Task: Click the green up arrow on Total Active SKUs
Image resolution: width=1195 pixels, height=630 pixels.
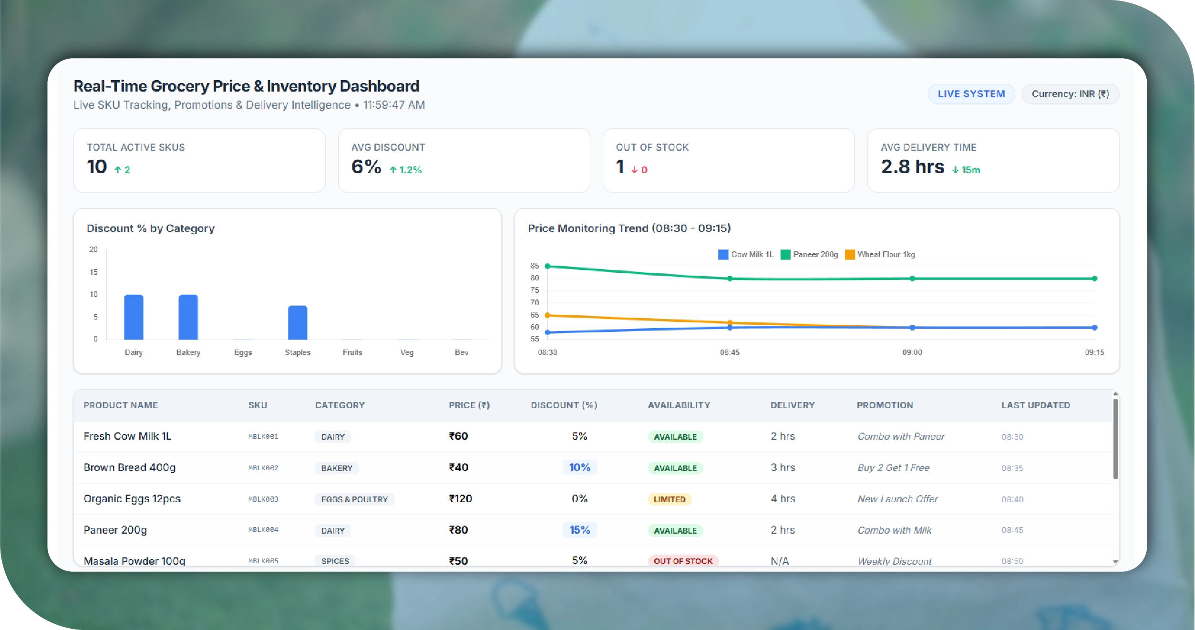Action: click(x=118, y=170)
